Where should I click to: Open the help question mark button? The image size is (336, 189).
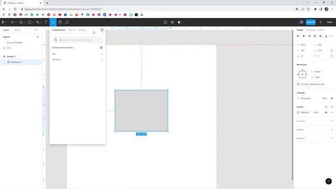pos(329,181)
